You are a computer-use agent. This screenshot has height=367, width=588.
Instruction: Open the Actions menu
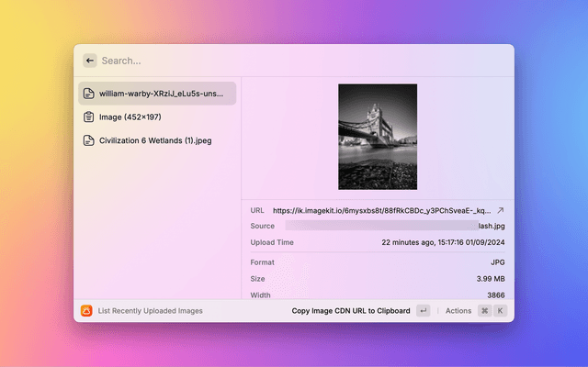[x=458, y=311]
